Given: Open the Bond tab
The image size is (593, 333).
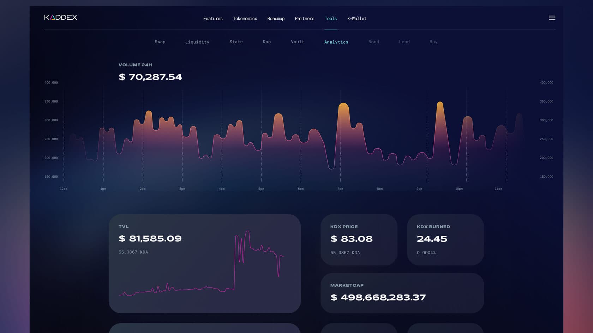Looking at the screenshot, I should 373,42.
